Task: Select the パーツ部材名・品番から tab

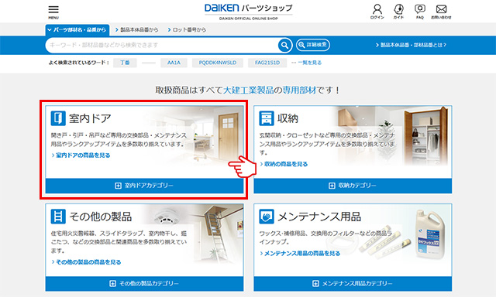Action: click(x=77, y=29)
